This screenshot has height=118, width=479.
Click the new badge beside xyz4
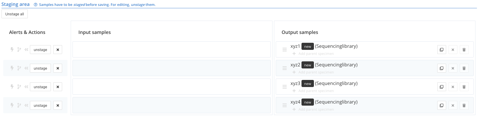(x=308, y=102)
